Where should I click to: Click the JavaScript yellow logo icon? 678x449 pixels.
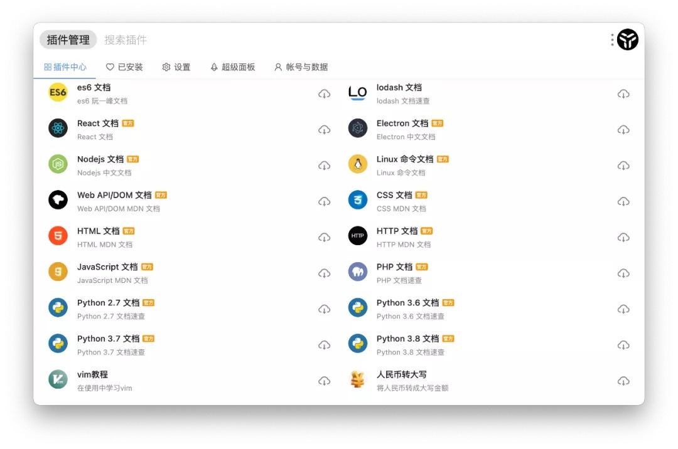tap(58, 272)
